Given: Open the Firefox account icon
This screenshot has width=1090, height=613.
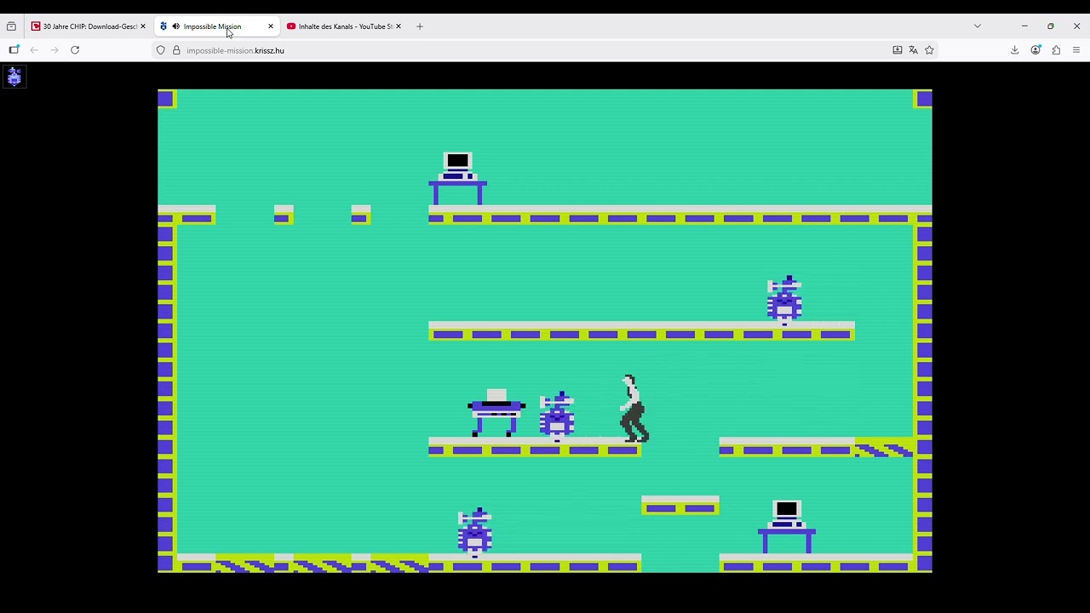Looking at the screenshot, I should click(1035, 50).
